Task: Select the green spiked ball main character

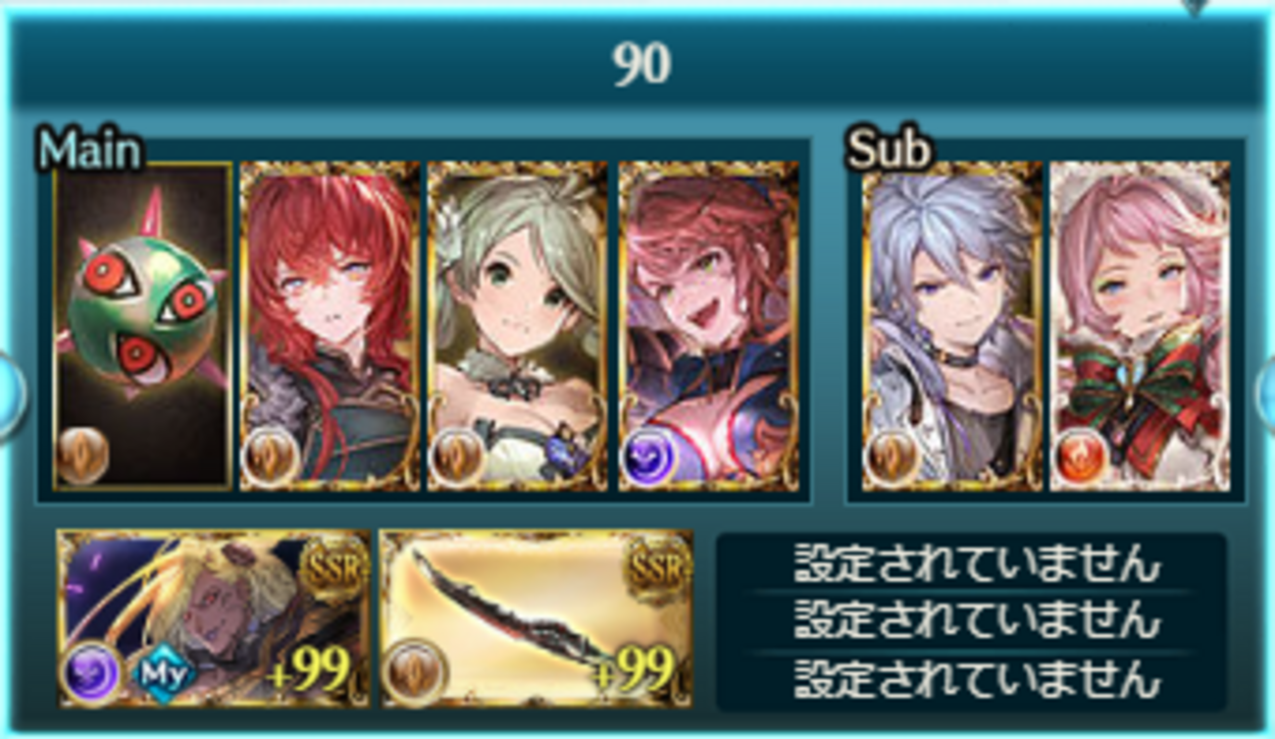Action: coord(143,326)
